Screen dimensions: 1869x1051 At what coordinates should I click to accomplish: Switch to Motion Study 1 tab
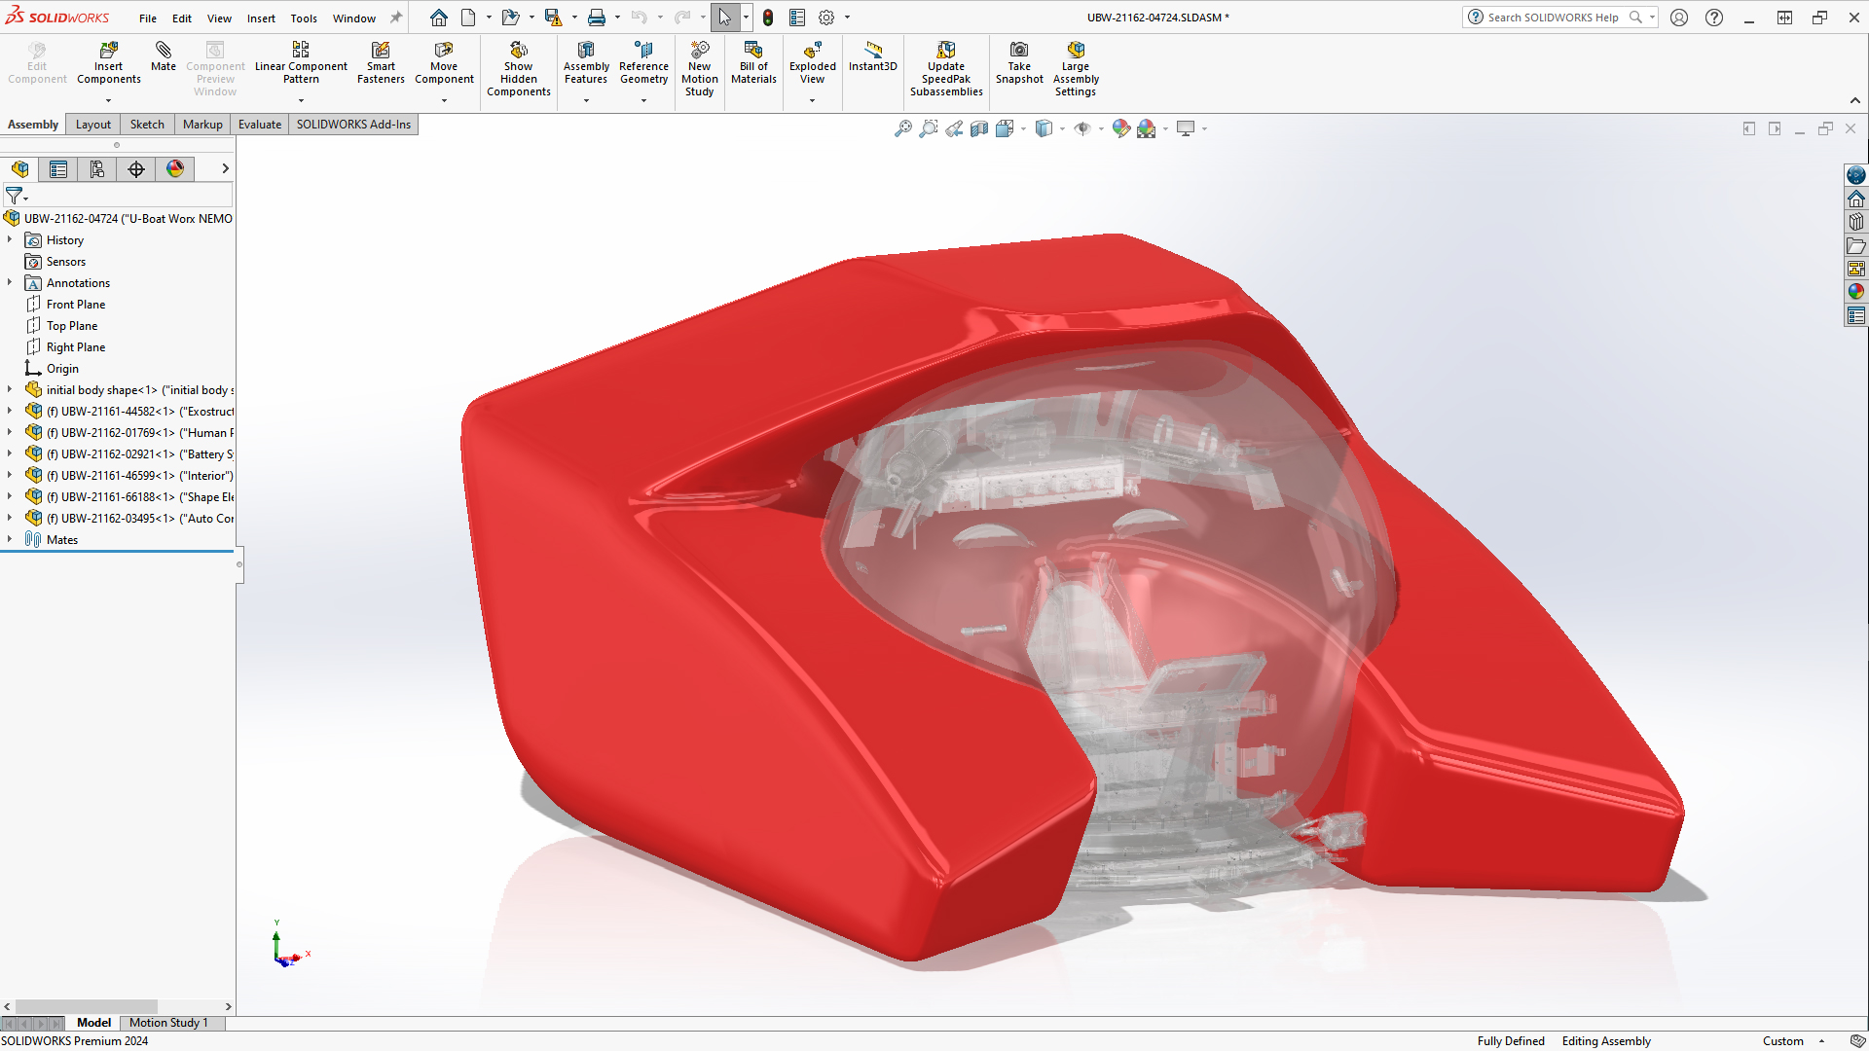pyautogui.click(x=168, y=1023)
